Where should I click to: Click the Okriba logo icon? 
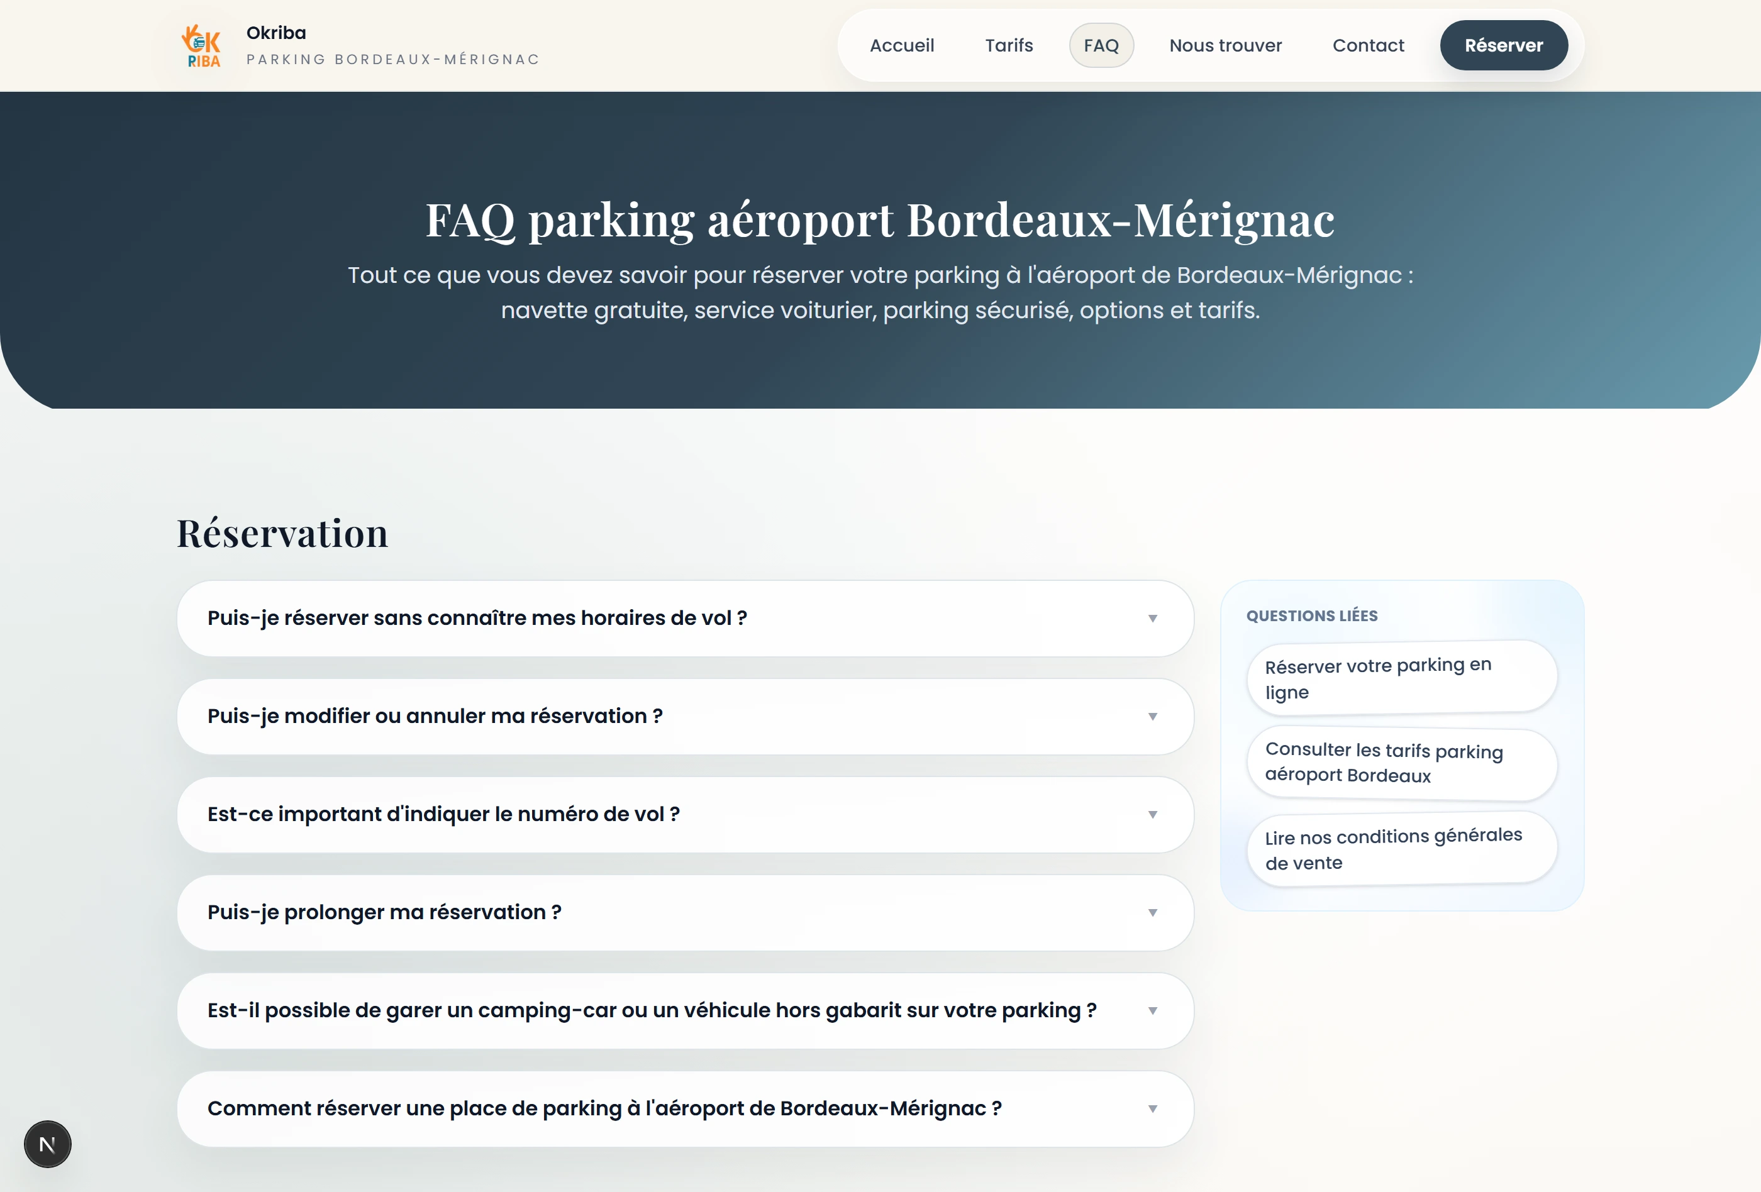(201, 45)
